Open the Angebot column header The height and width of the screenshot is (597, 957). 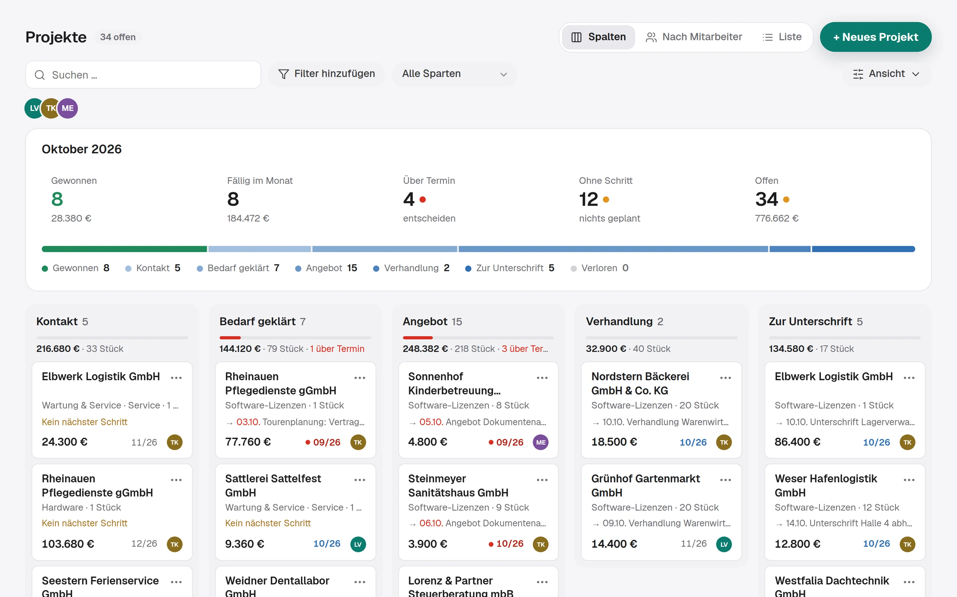coord(432,321)
